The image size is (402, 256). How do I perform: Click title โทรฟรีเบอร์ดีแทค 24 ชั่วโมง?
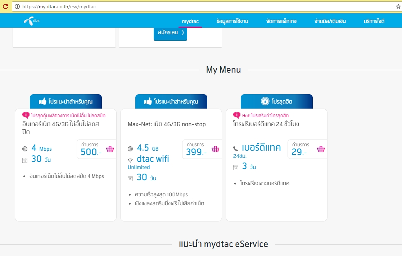(266, 124)
